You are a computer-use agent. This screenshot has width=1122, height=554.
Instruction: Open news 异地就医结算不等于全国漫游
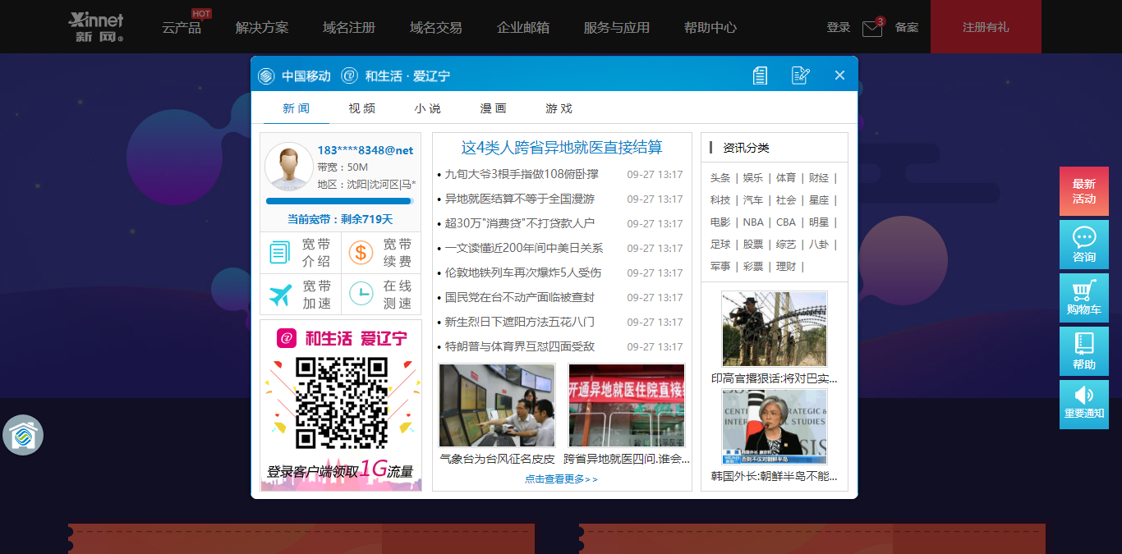click(520, 199)
